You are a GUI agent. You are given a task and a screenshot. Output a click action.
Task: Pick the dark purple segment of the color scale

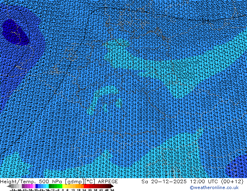(23, 186)
